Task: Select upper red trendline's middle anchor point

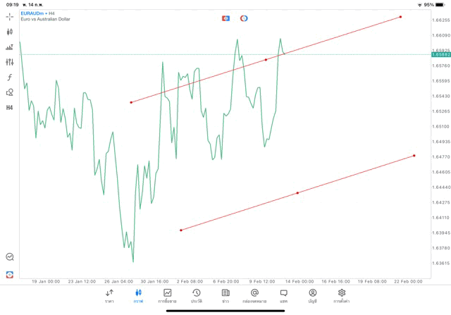Action: pyautogui.click(x=266, y=60)
